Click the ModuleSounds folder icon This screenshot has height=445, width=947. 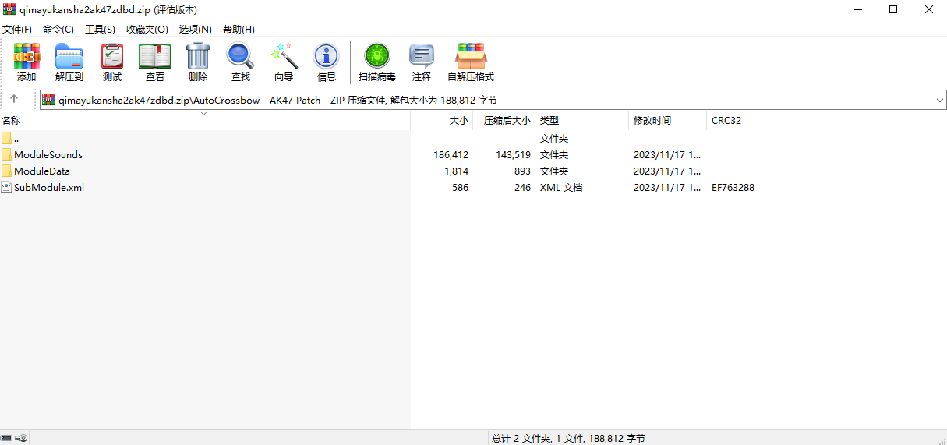pos(7,154)
